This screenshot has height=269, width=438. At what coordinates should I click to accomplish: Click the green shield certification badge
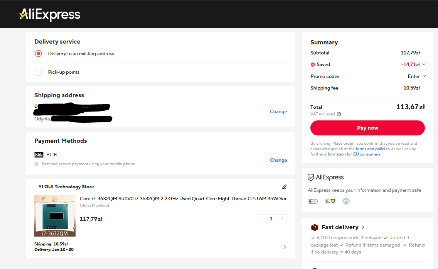330,201
